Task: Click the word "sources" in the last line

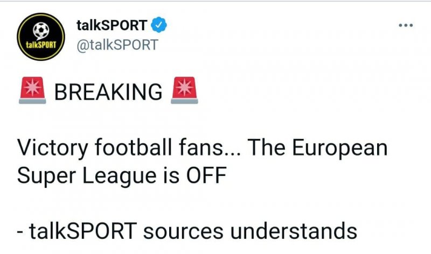Action: point(189,230)
